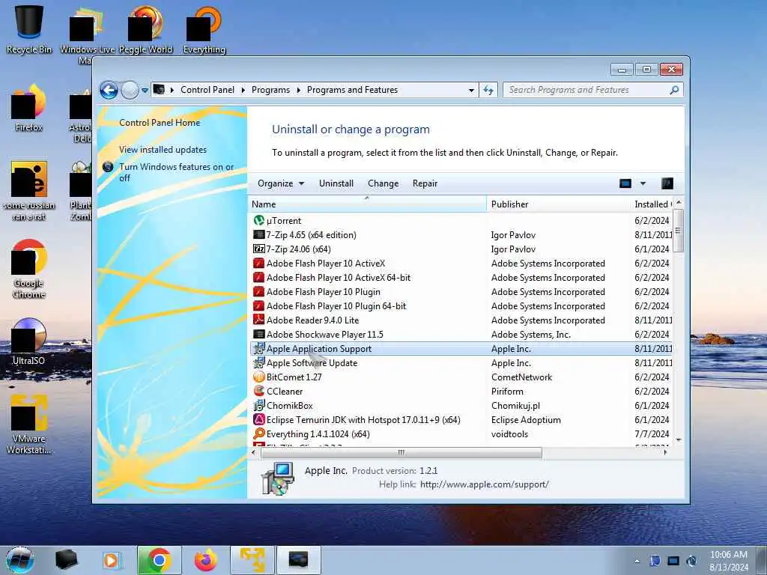This screenshot has height=575, width=767.
Task: Click the search magnifier icon
Action: pos(674,90)
